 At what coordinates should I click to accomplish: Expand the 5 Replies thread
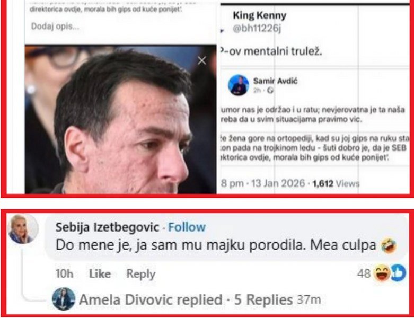click(x=263, y=299)
